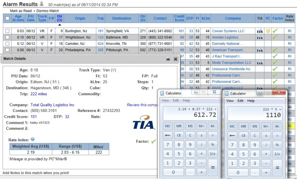Sort by DH (O) column header
This screenshot has height=179, width=297.
(60, 18)
